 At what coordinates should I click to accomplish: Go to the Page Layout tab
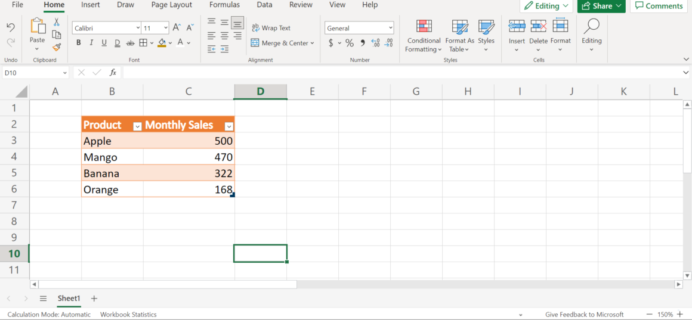click(x=172, y=5)
